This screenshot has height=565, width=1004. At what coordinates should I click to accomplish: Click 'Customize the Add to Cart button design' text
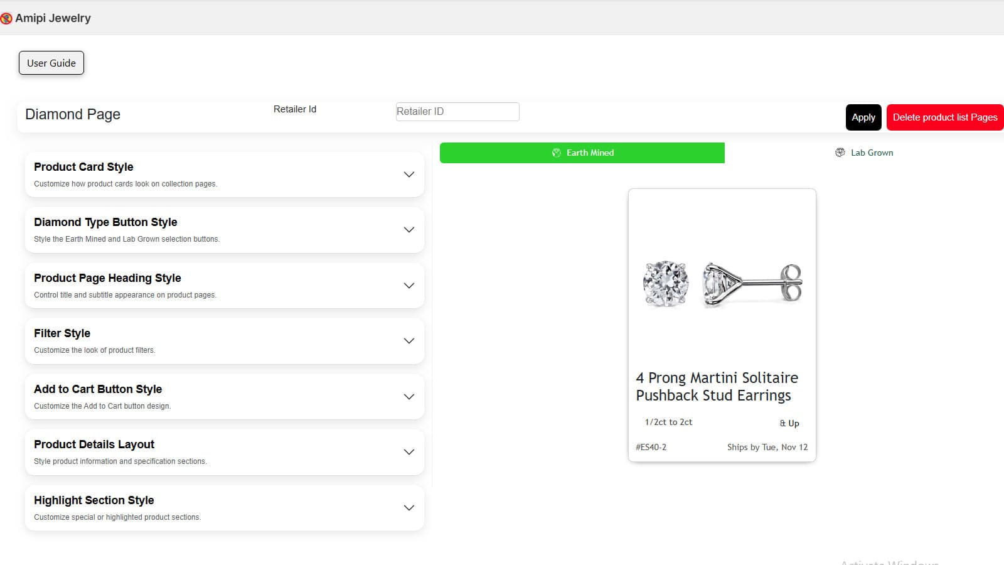102,406
